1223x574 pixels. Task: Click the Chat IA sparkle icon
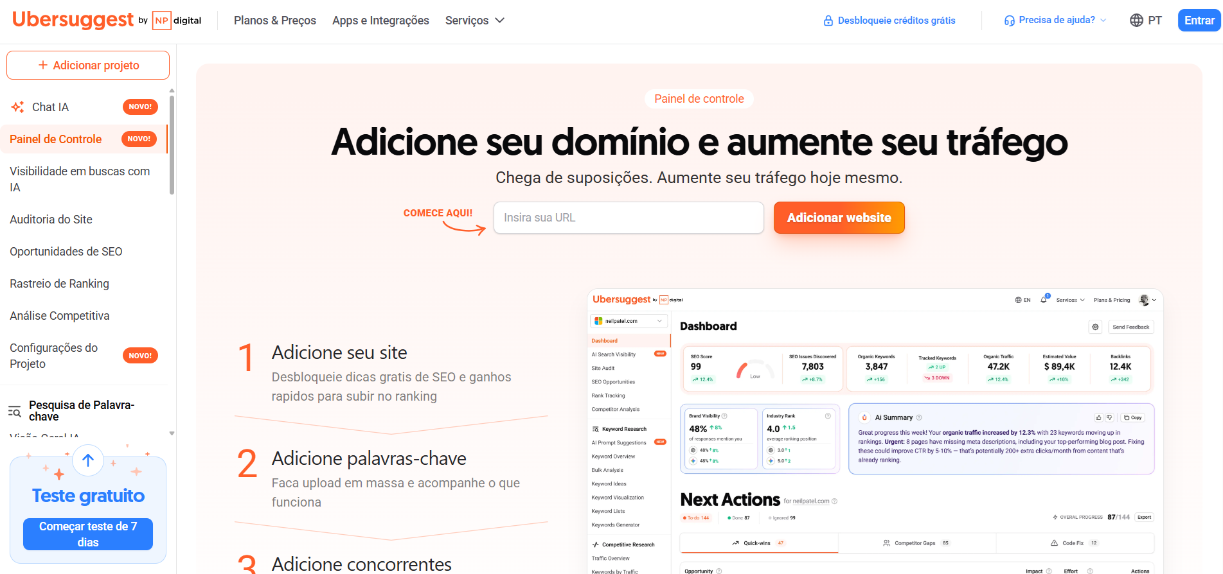click(18, 107)
